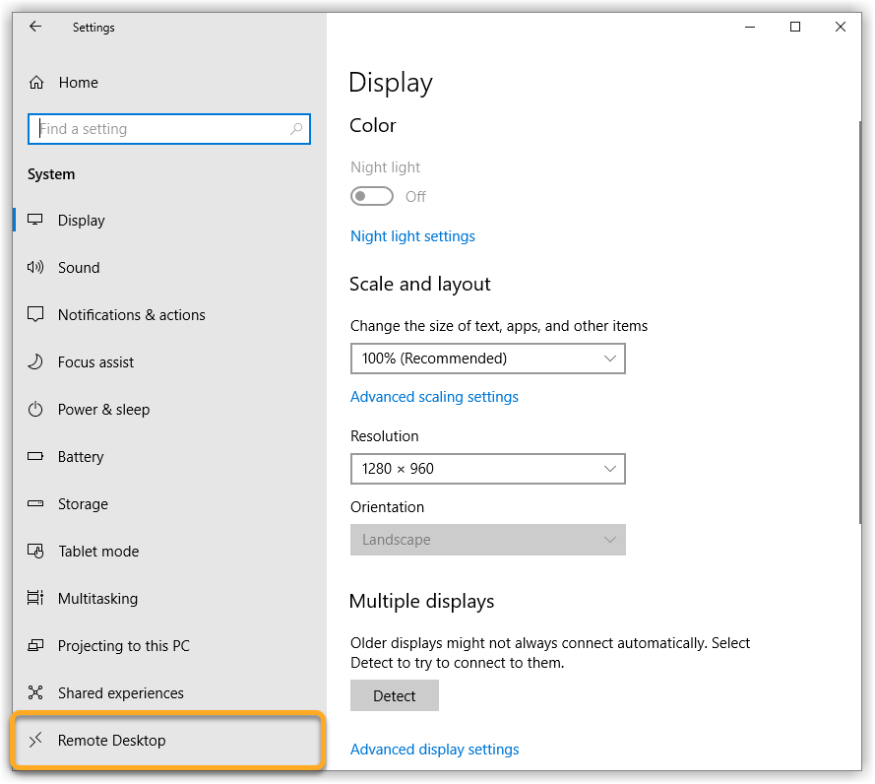Go to Notifications & actions settings

pos(131,315)
